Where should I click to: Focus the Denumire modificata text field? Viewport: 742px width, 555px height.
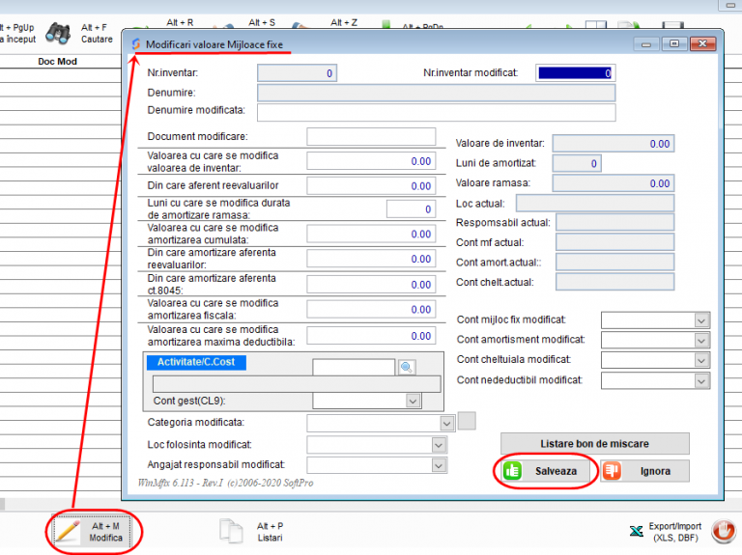(x=436, y=113)
